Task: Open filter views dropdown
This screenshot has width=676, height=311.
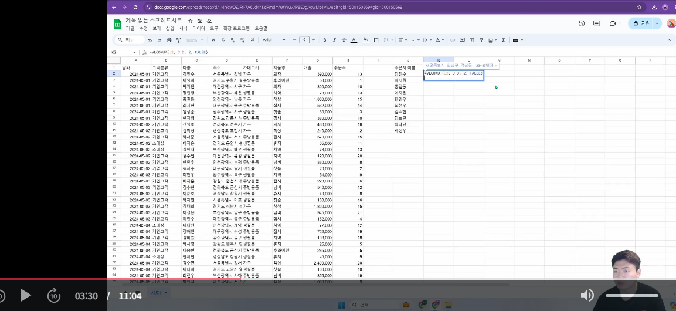Action: click(492, 40)
